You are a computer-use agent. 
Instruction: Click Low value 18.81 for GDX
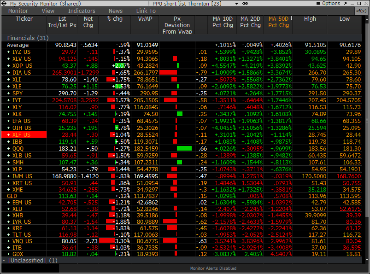(353, 254)
